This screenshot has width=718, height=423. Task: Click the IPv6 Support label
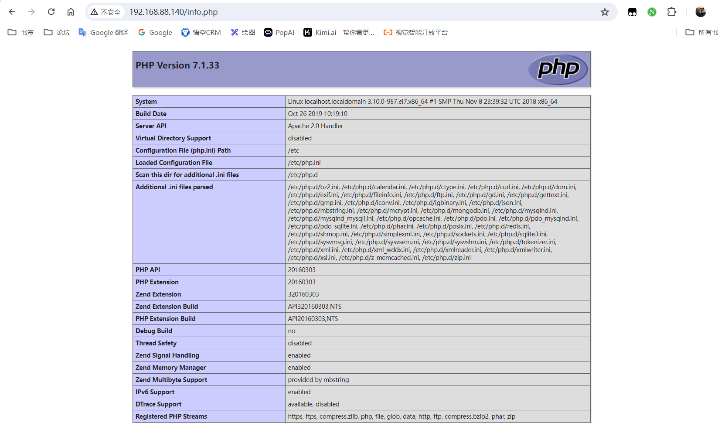point(155,392)
